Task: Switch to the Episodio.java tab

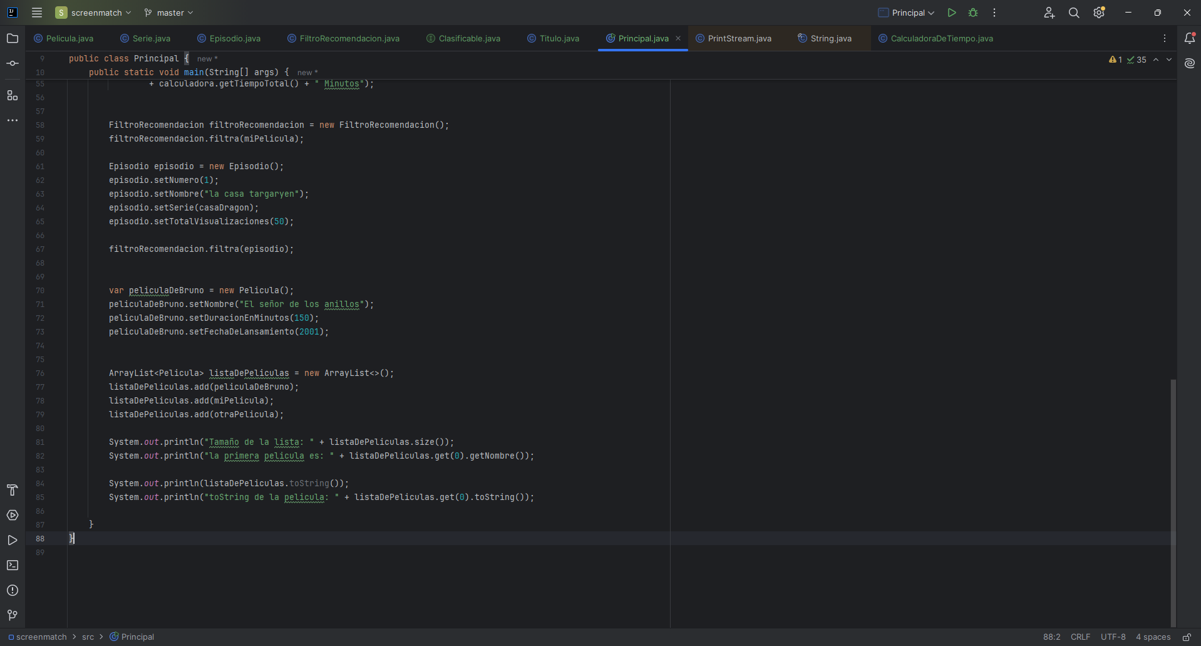Action: click(x=229, y=38)
